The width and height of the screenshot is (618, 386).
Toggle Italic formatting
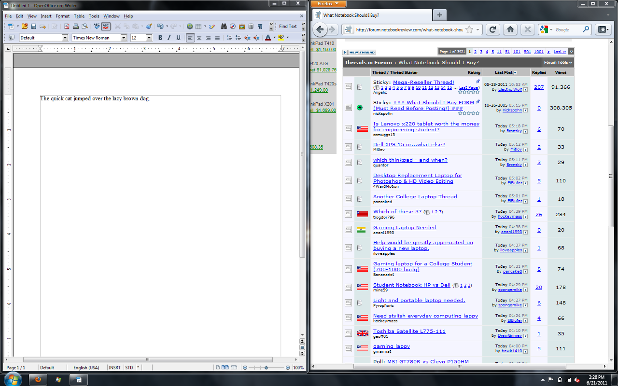(169, 38)
